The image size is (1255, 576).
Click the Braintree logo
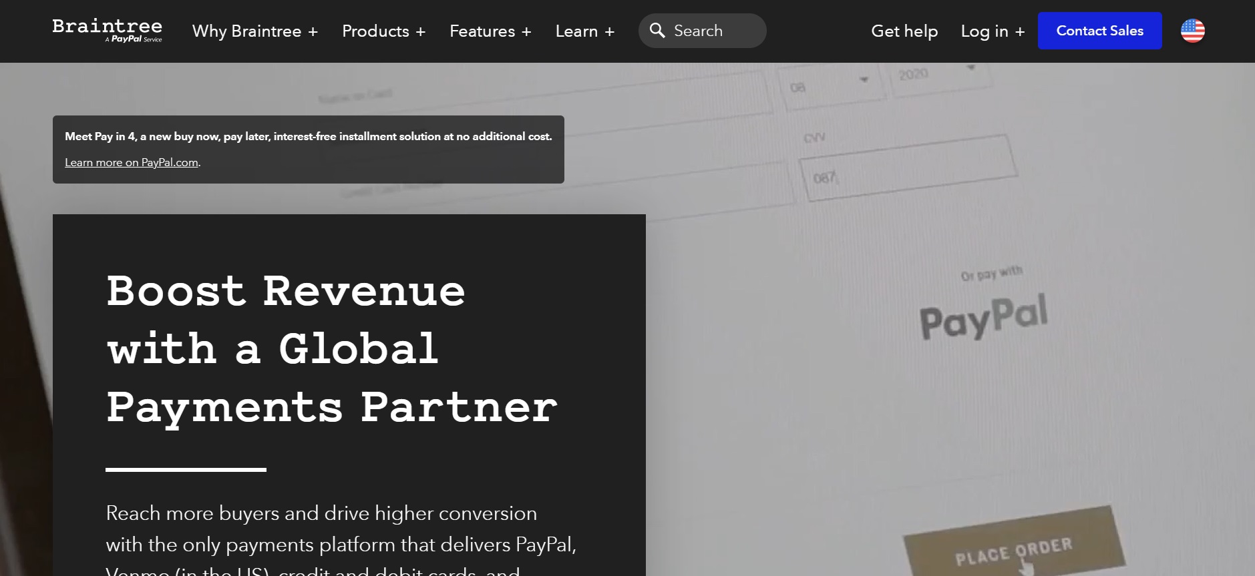coord(107,30)
